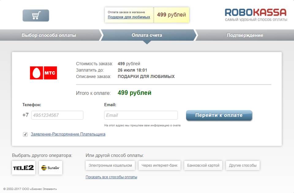Toggle the Заявление-Распоряжение Плательщика checkbox
The width and height of the screenshot is (294, 193).
tap(25, 134)
